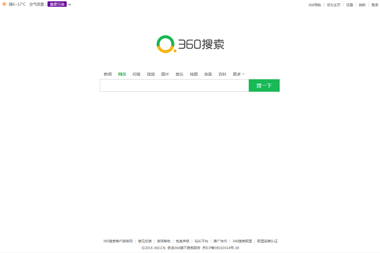
Task: Select the 地图 search tab
Action: [x=194, y=74]
